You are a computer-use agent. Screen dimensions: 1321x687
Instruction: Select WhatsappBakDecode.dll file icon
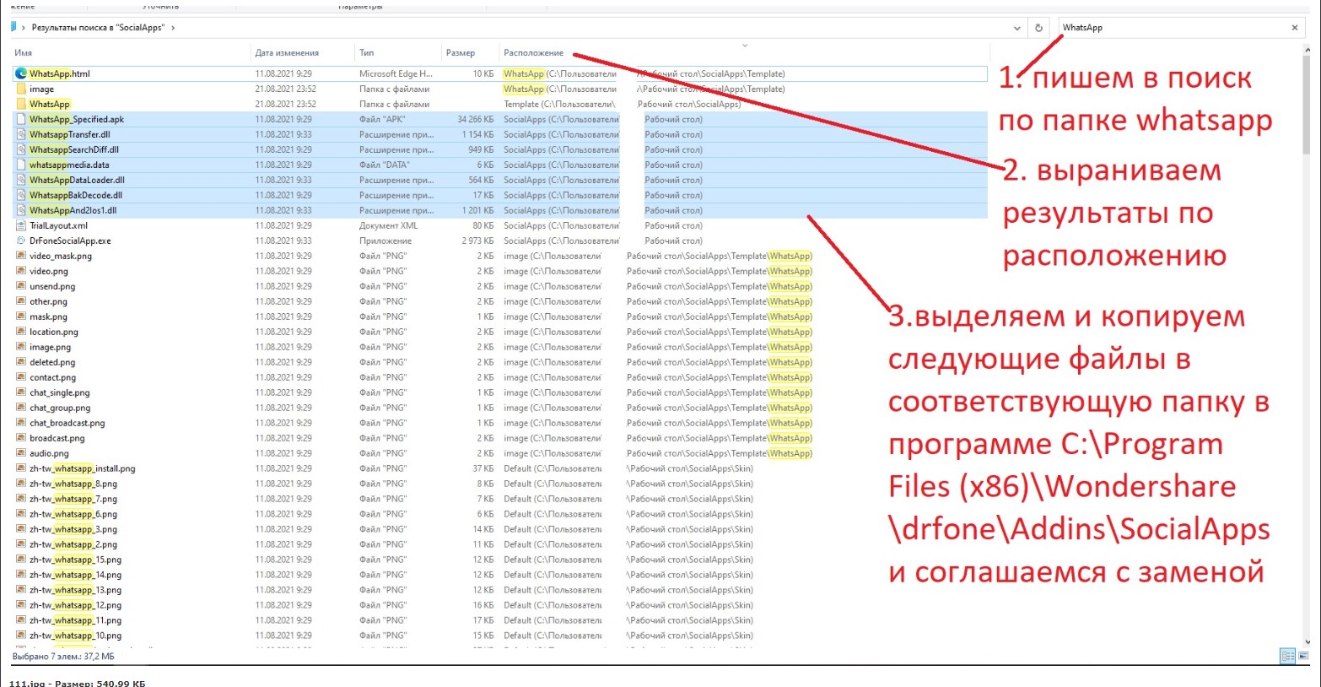21,195
